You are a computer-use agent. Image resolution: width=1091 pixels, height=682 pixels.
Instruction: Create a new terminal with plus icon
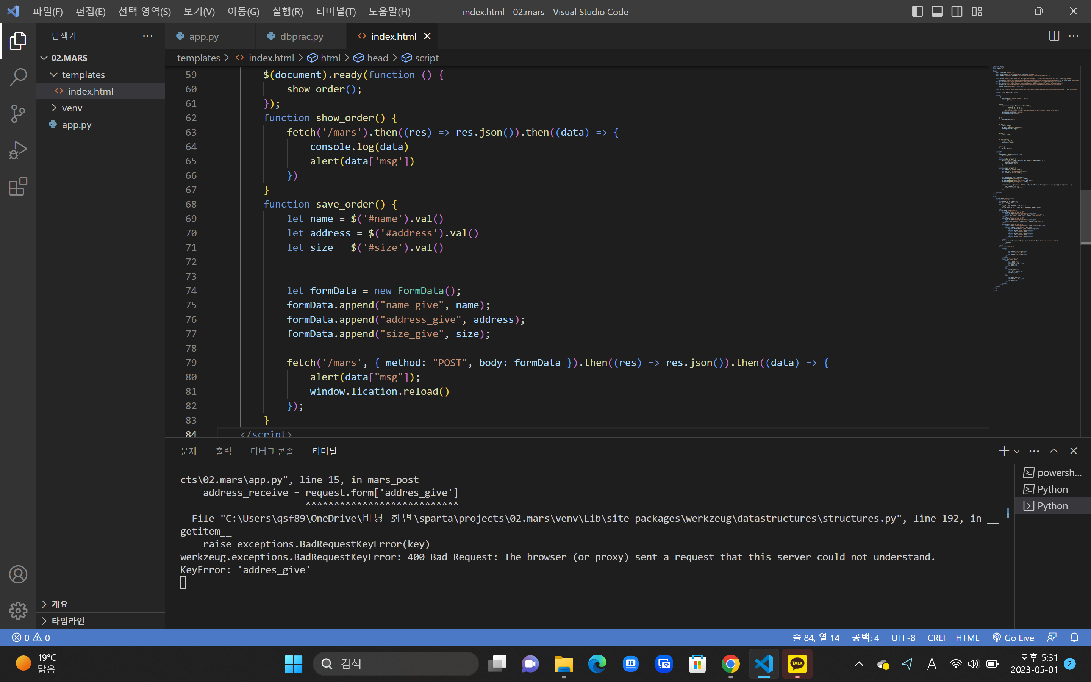click(1003, 451)
